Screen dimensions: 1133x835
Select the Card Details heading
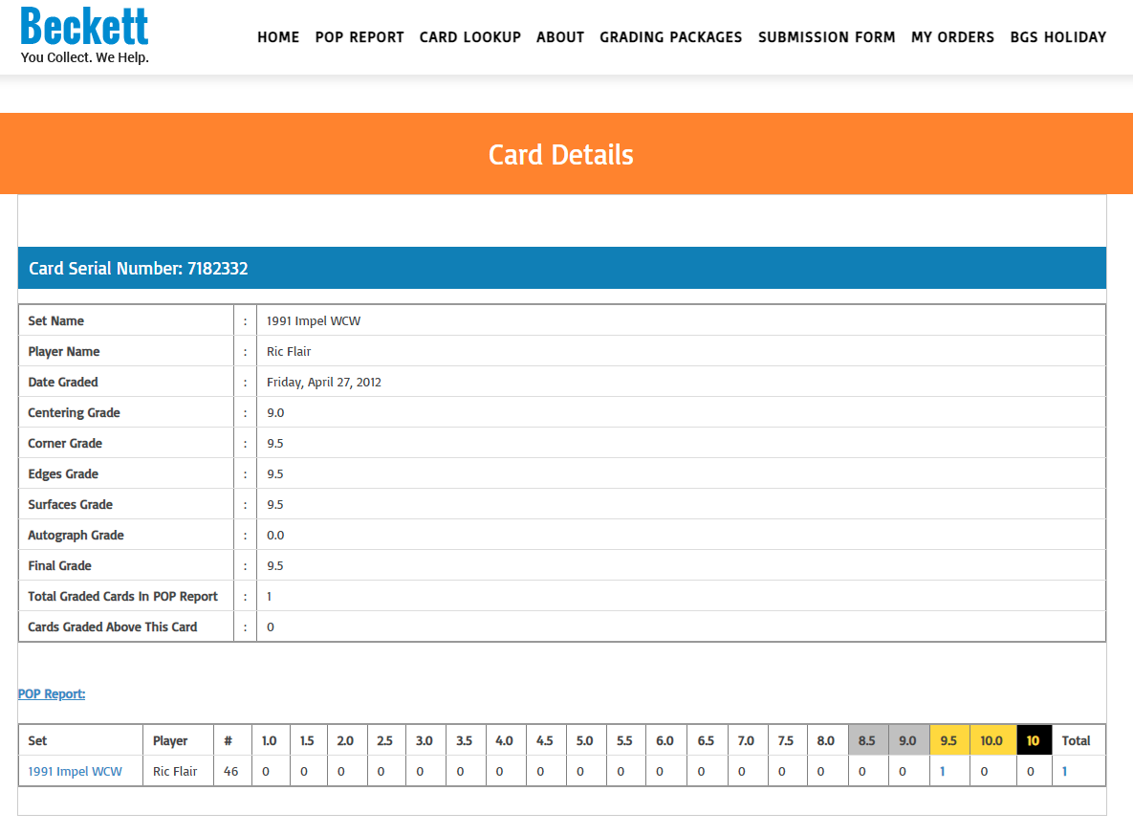(560, 155)
